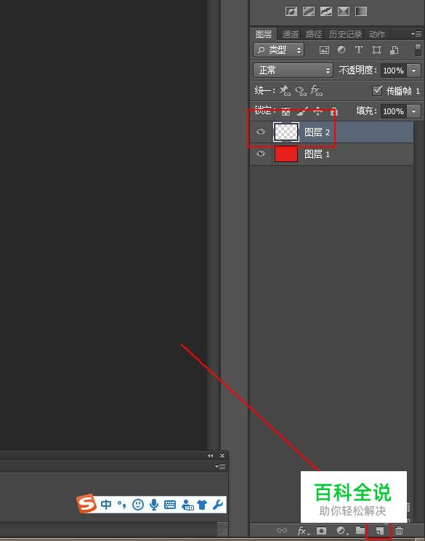425x541 pixels.
Task: Select the second gradient preset icon
Action: pyautogui.click(x=309, y=12)
